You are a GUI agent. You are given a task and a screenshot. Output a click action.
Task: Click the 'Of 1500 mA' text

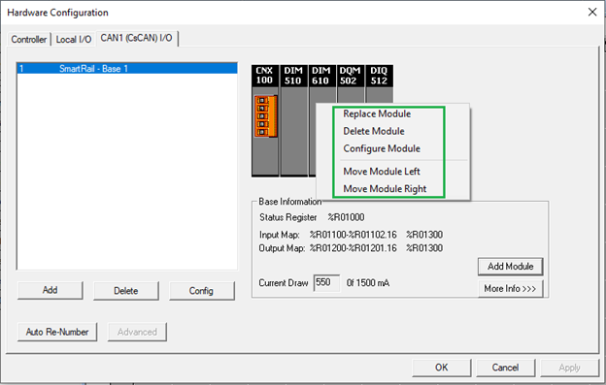367,283
